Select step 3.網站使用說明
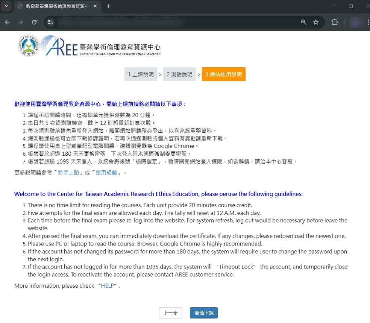 click(223, 74)
